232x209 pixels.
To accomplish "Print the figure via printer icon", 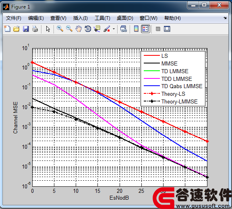I will [x=35, y=29].
